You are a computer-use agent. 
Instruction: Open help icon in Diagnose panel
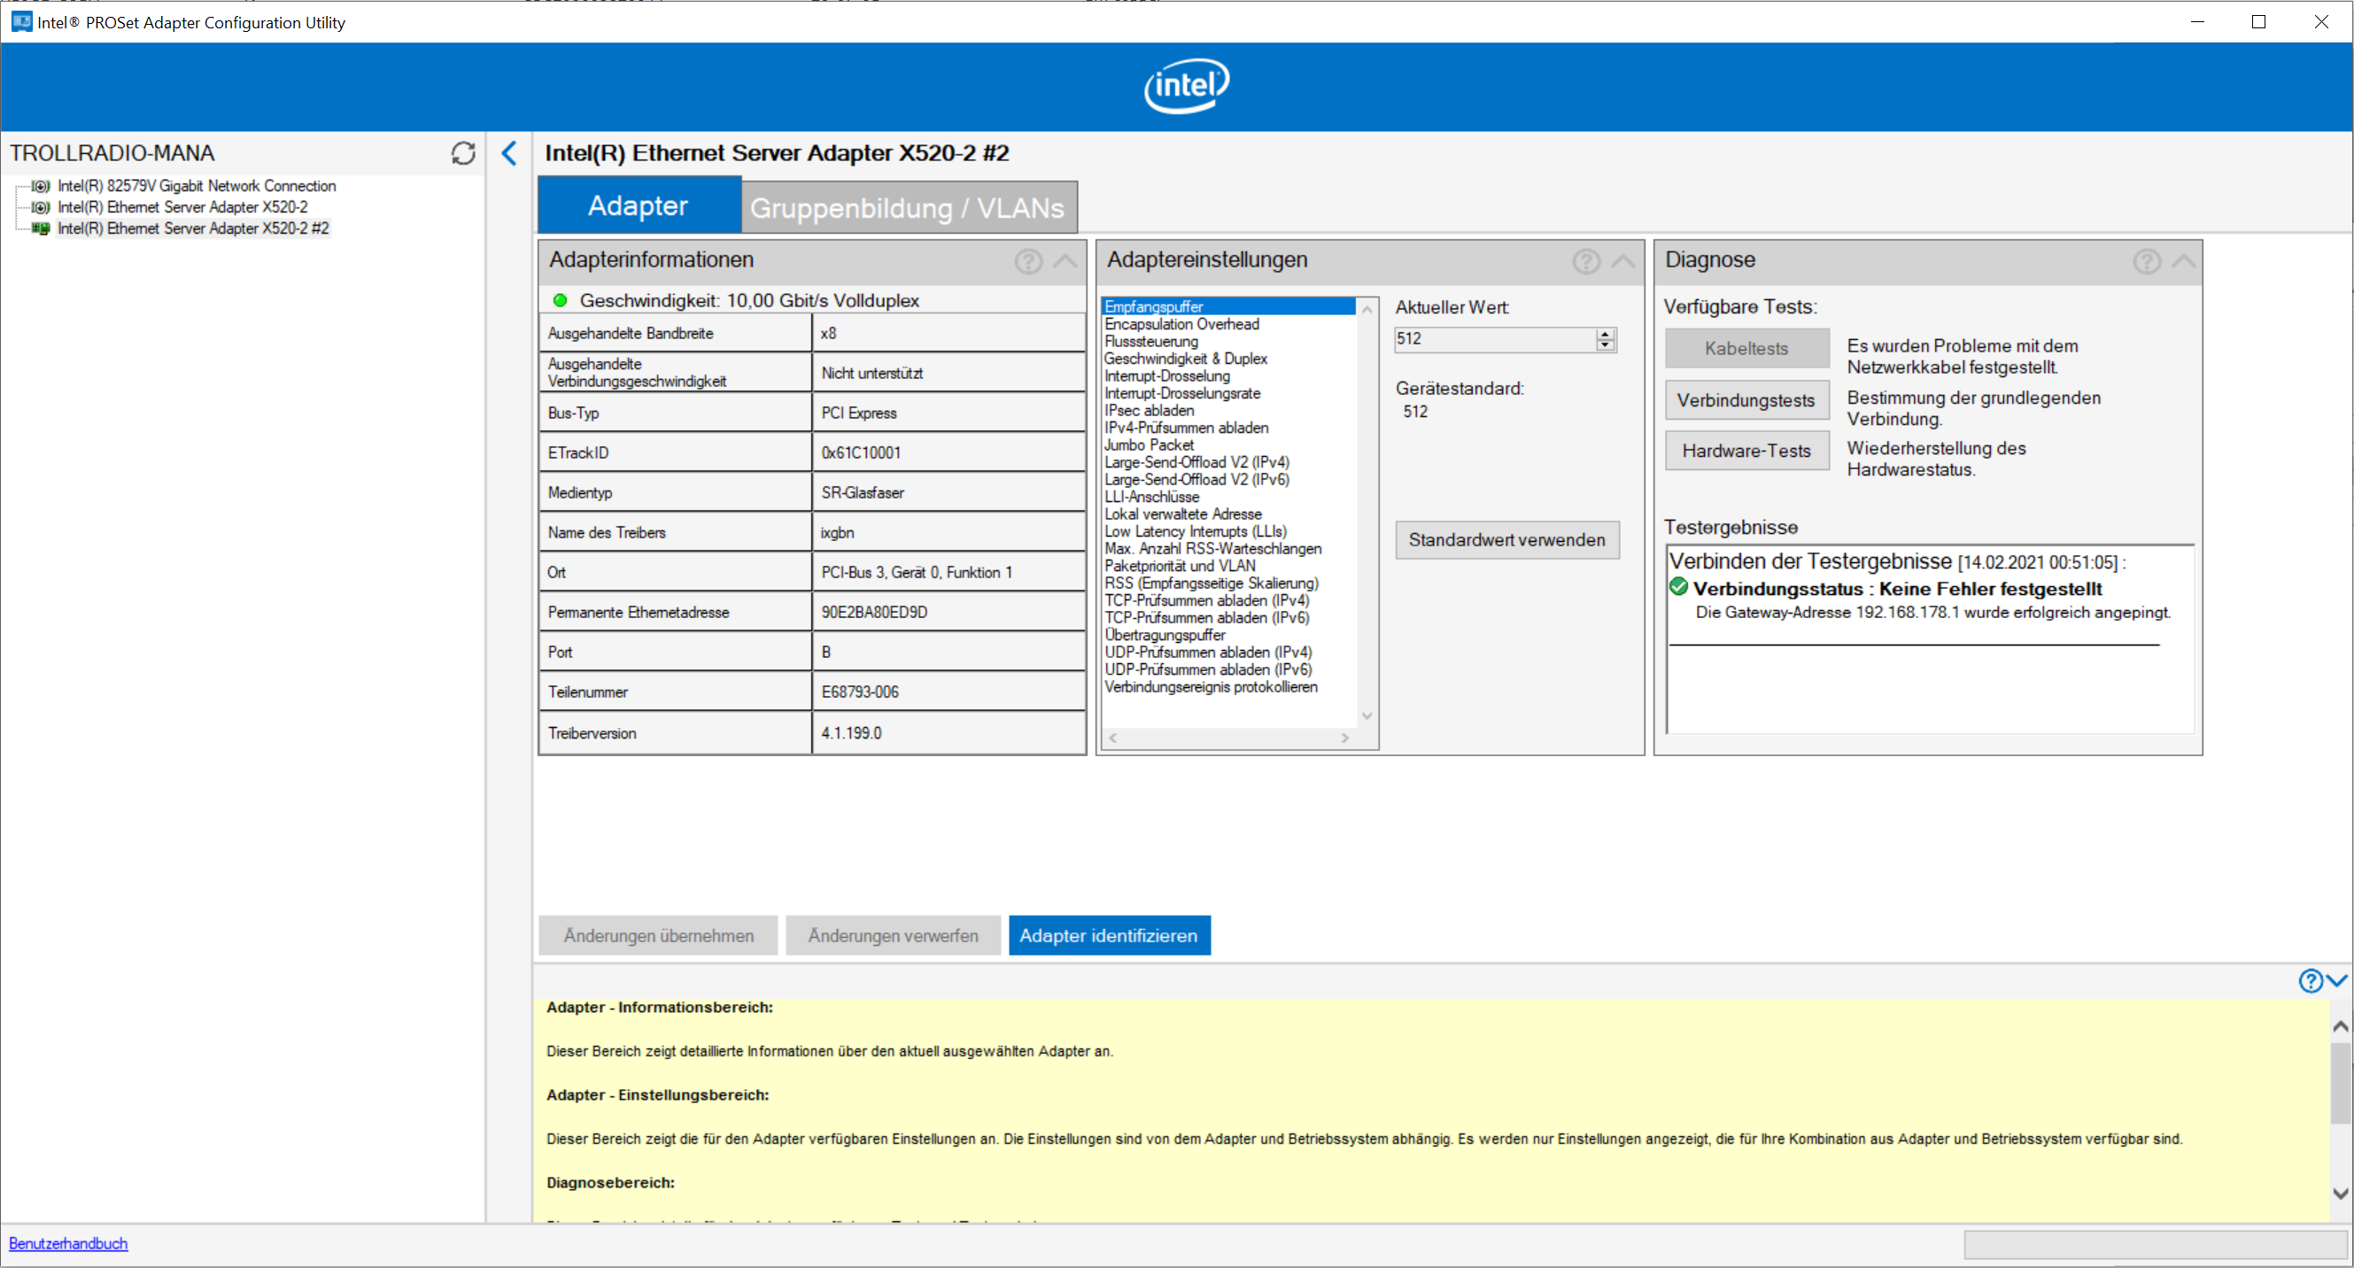(2147, 261)
